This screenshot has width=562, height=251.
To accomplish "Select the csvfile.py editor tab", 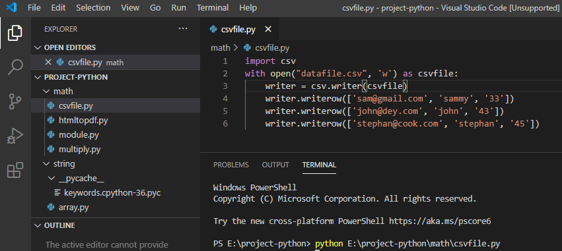I will [240, 30].
